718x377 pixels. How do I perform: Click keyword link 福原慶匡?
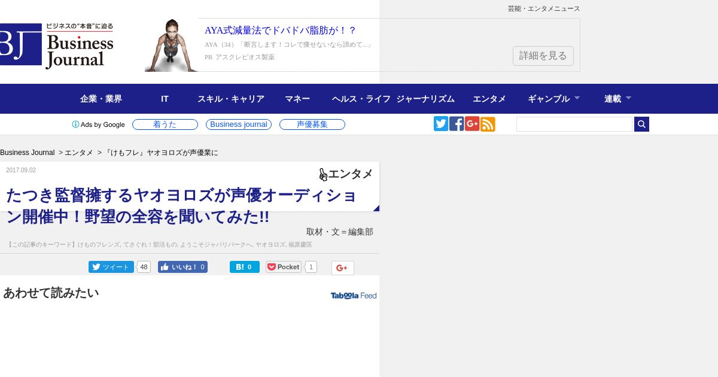[300, 245]
